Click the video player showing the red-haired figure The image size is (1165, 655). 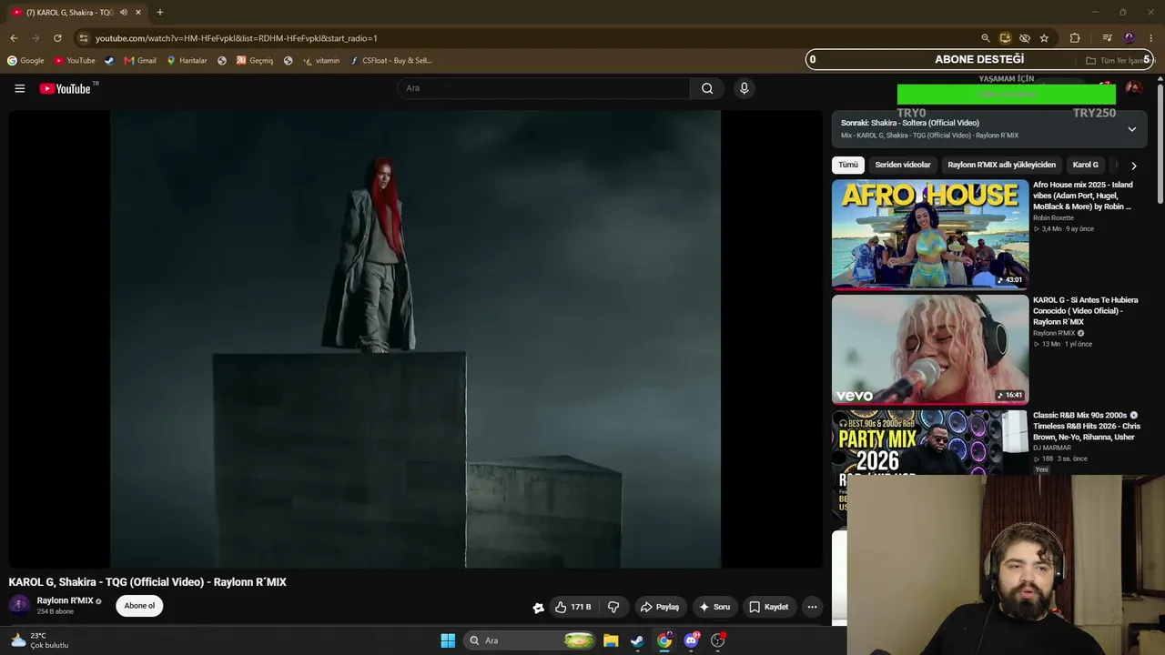(415, 339)
